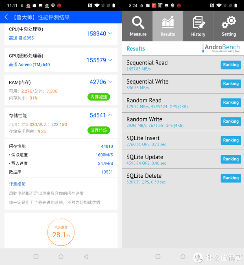Screen dimensions: 244x265
Task: Expand the GPU score 155579 chevron
Action: click(x=110, y=60)
